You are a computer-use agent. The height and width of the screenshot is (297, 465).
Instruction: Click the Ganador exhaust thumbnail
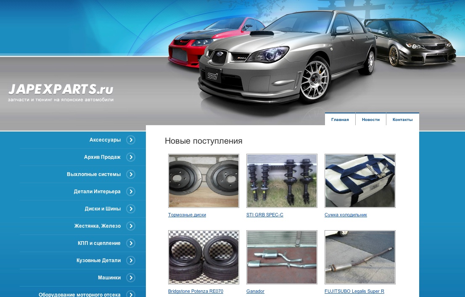282,257
